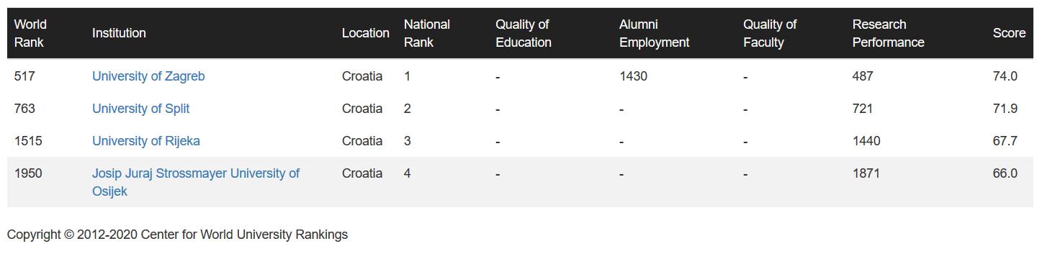This screenshot has width=1037, height=259.
Task: Select score 66.0 in the last row
Action: [x=1005, y=173]
